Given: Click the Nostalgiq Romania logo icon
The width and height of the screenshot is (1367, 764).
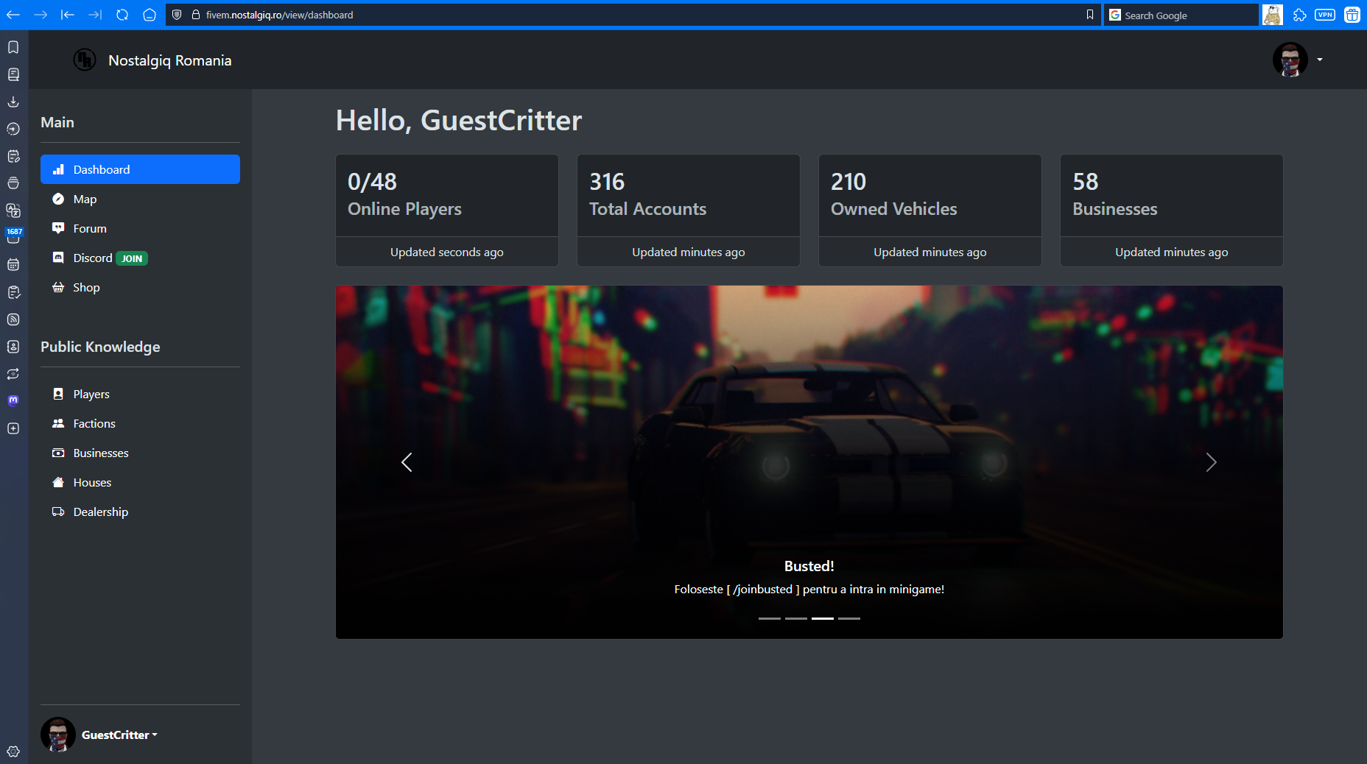Looking at the screenshot, I should 85,60.
